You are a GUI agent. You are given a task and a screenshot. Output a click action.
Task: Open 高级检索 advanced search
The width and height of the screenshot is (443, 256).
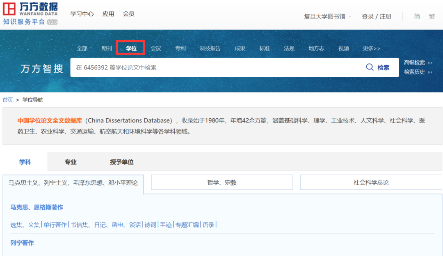(414, 62)
